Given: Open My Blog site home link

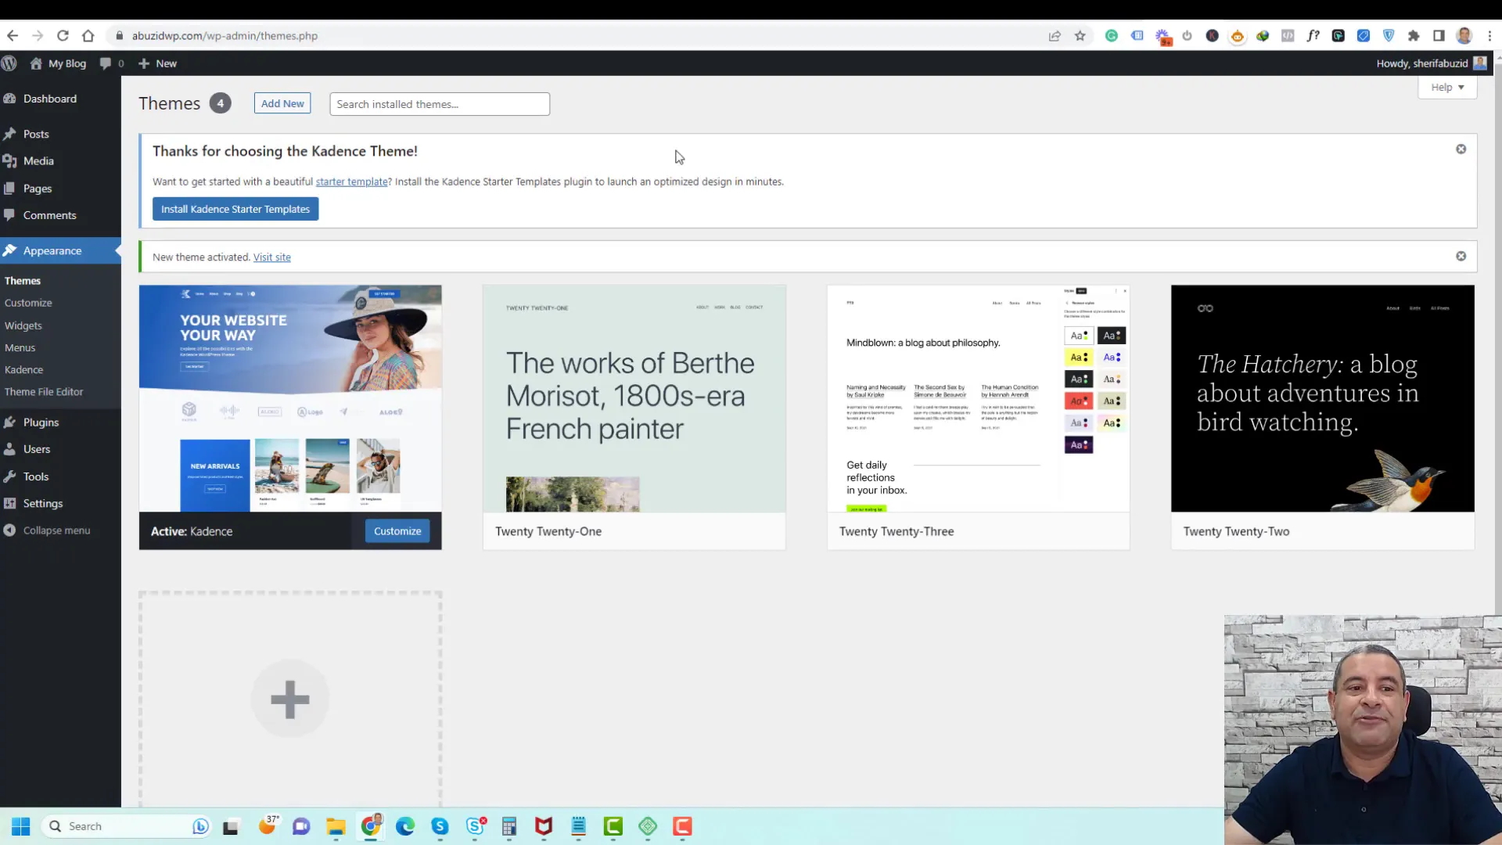Looking at the screenshot, I should [x=59, y=63].
